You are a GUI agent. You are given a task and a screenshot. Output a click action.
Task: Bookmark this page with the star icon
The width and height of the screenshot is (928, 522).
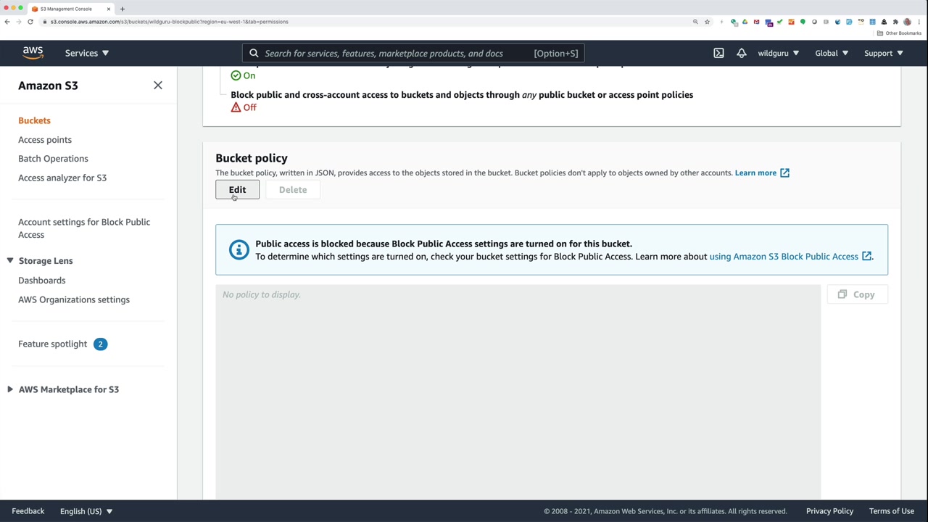(x=707, y=22)
